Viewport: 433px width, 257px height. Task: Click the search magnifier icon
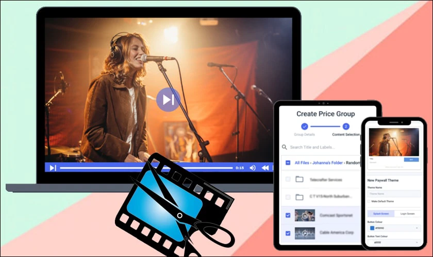pos(285,147)
